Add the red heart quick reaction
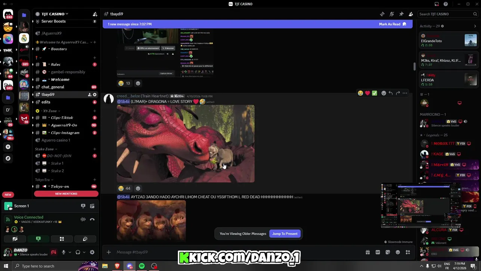481x271 pixels. [x=368, y=93]
